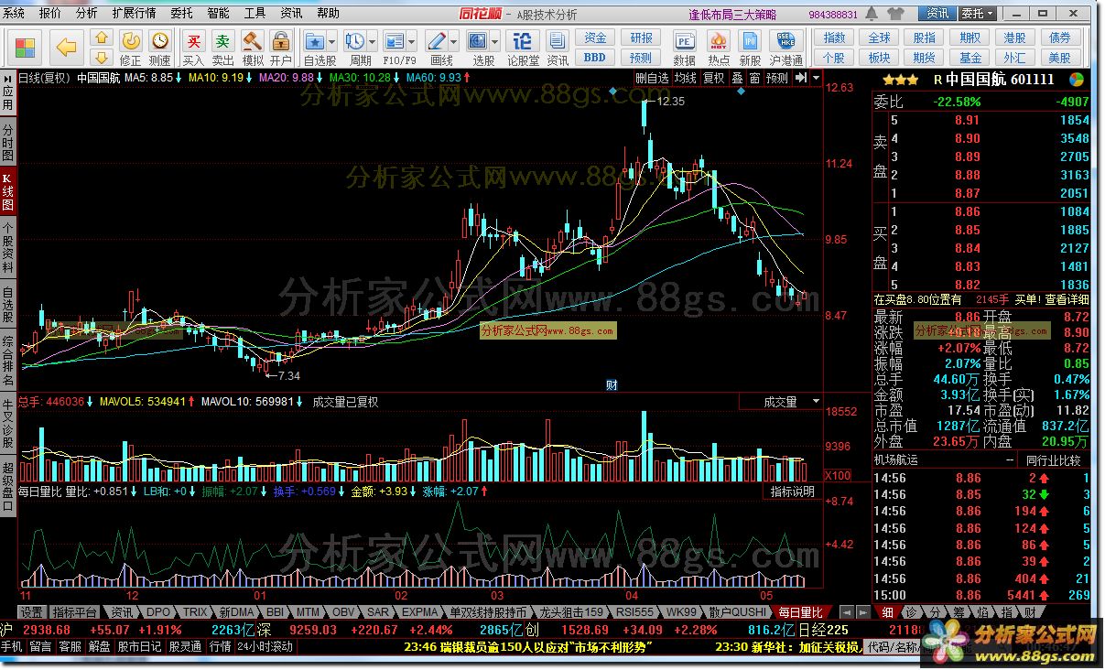This screenshot has height=670, width=1105.
Task: Click the 查看详细 link in order book
Action: (1067, 299)
